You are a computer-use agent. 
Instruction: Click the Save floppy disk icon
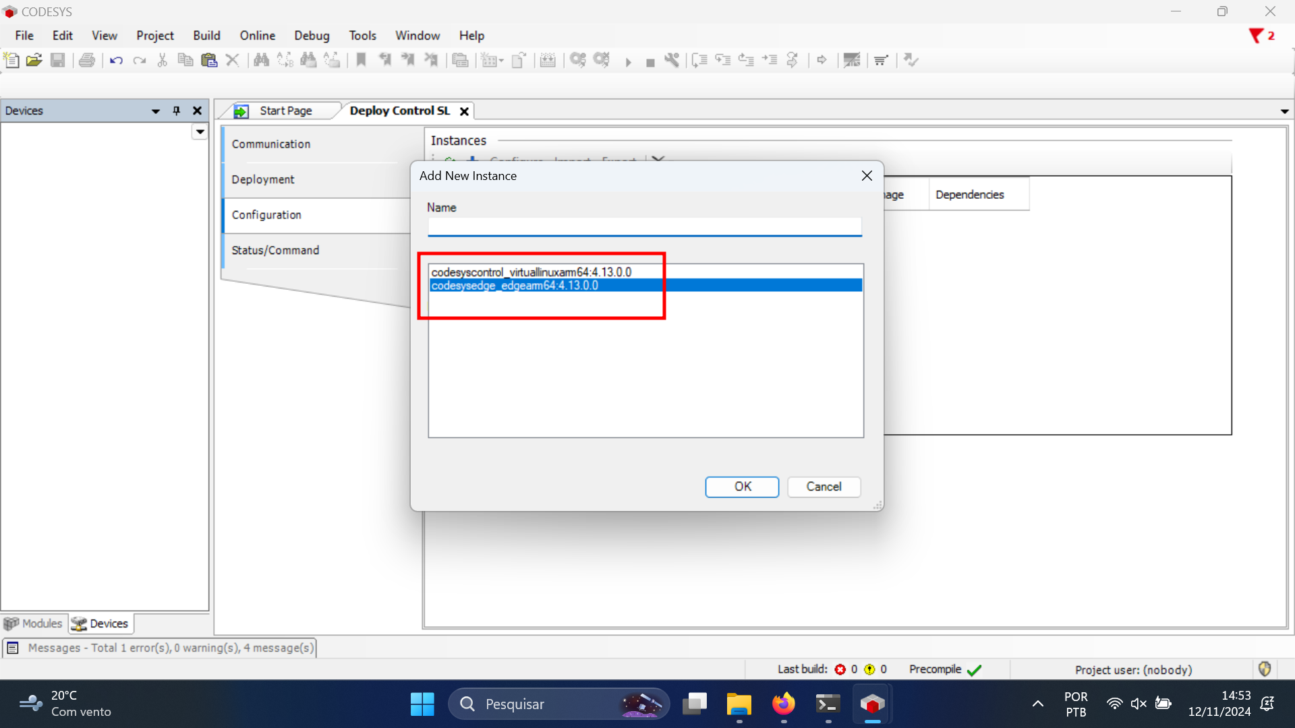tap(58, 60)
